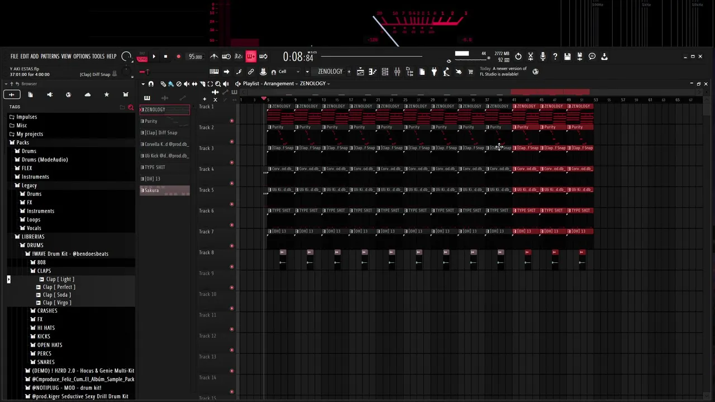Select the mute tool in playlist toolbar
The image size is (715, 402).
pos(187,84)
